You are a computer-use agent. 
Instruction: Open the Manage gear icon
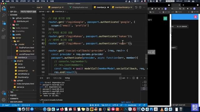point(3,100)
